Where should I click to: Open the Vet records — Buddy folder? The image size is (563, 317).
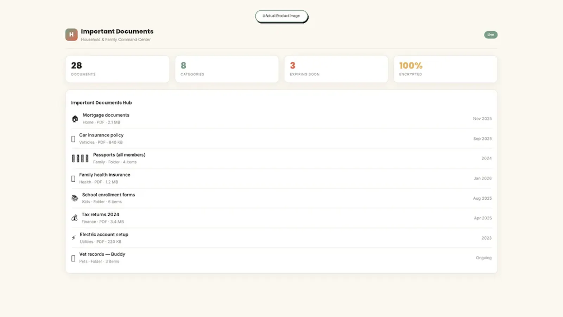[x=281, y=258]
